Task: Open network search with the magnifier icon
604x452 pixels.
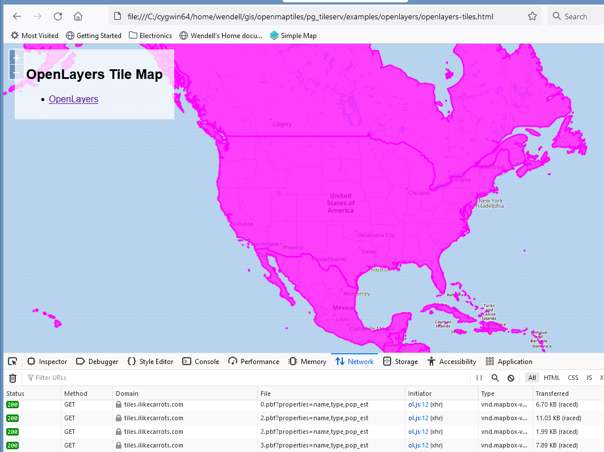Action: pyautogui.click(x=495, y=378)
